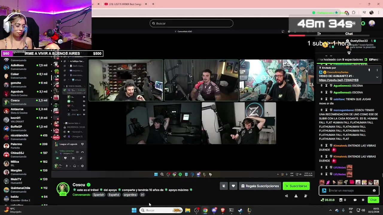The height and width of the screenshot is (215, 383).
Task: Open the Conversando category link
Action: coord(81,195)
